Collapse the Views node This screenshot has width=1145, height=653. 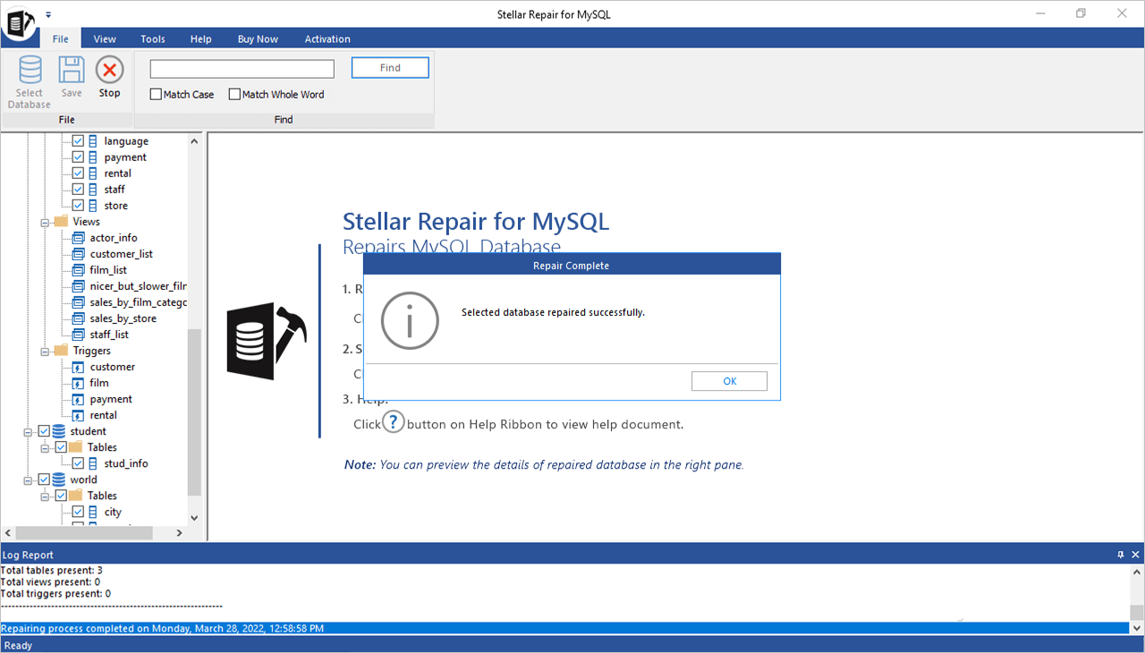[46, 222]
